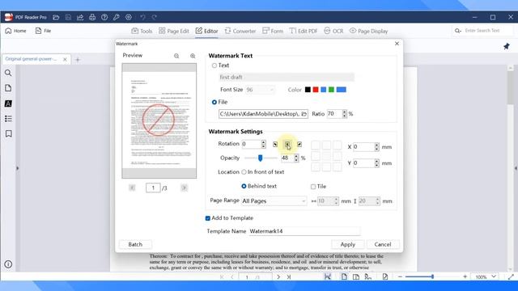
Task: Open the Font Size dropdown
Action: click(x=260, y=90)
